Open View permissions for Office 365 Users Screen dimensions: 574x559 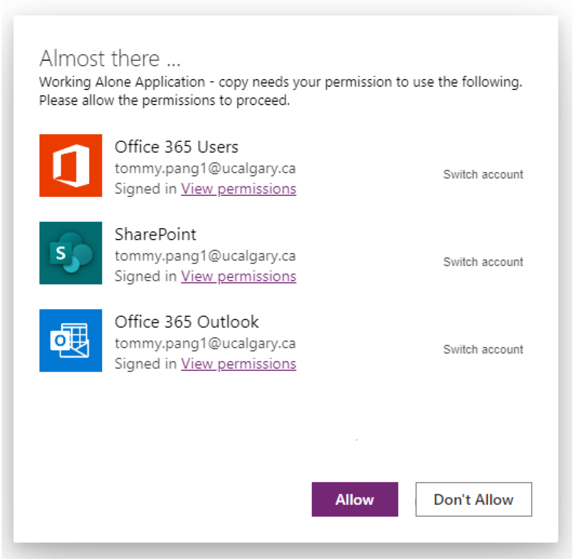238,189
